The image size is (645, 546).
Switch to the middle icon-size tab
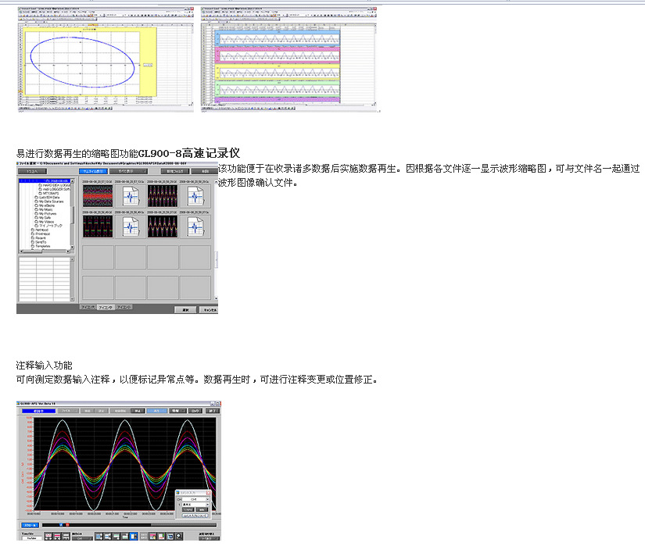click(106, 307)
